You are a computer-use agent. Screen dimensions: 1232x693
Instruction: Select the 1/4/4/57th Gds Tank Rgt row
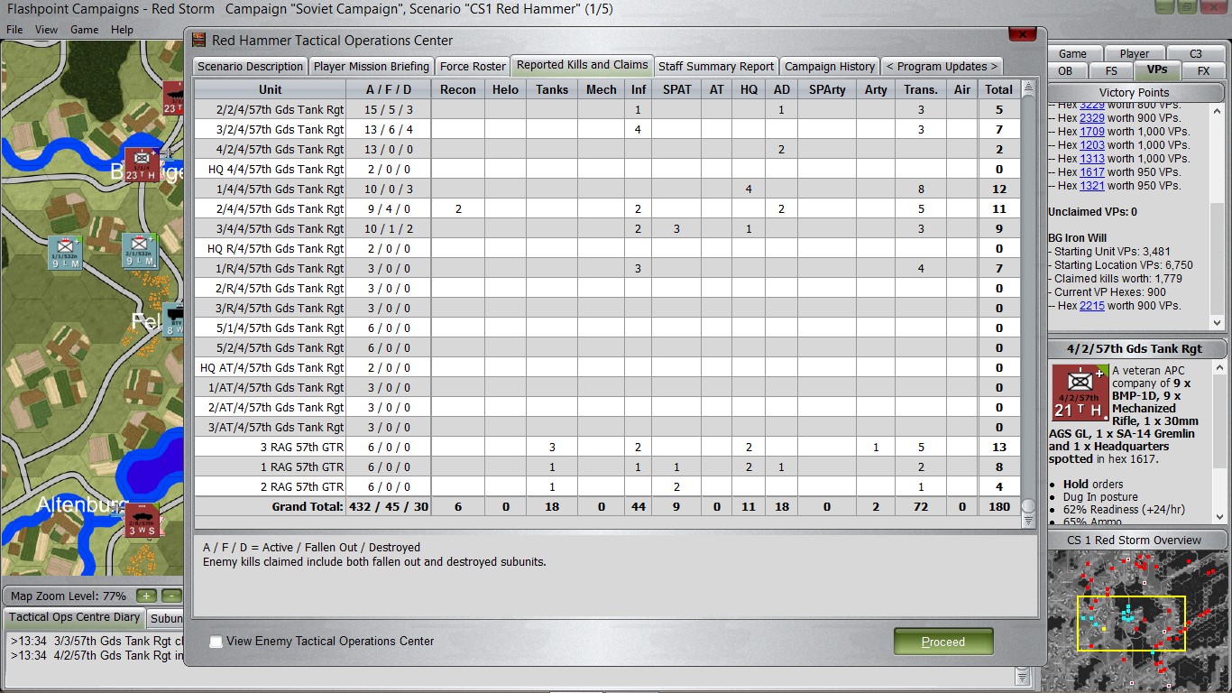pos(607,189)
